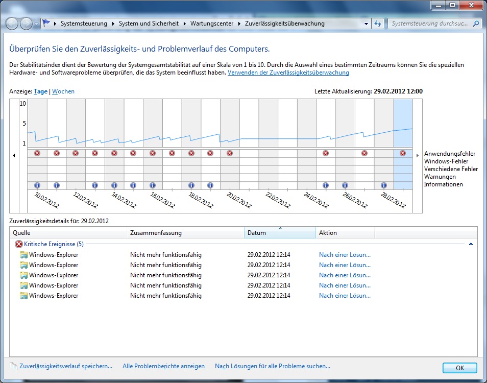Click the blue information icon at far left column
Viewport: 487px width, 383px height.
(x=37, y=185)
